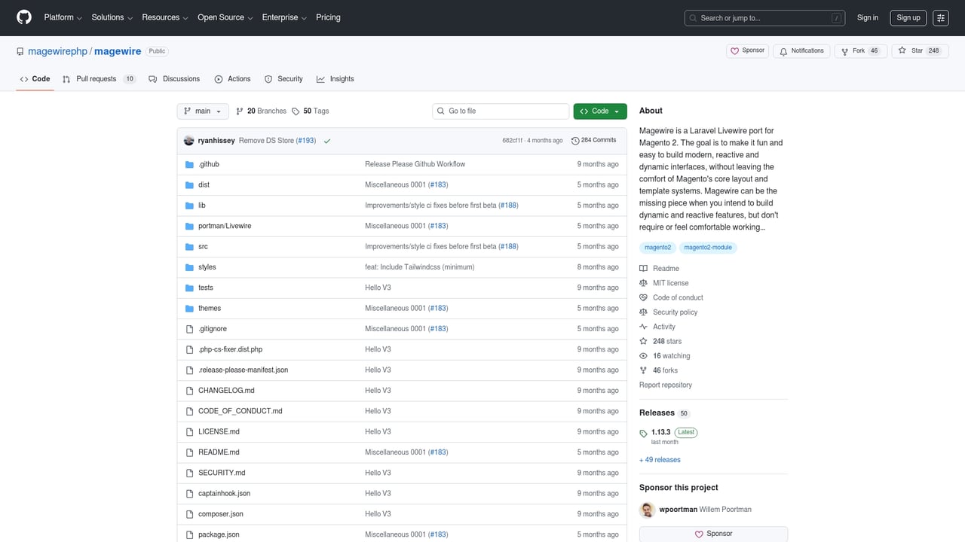This screenshot has height=542, width=965.
Task: Open the command palette icon beside Sign up
Action: tap(940, 17)
